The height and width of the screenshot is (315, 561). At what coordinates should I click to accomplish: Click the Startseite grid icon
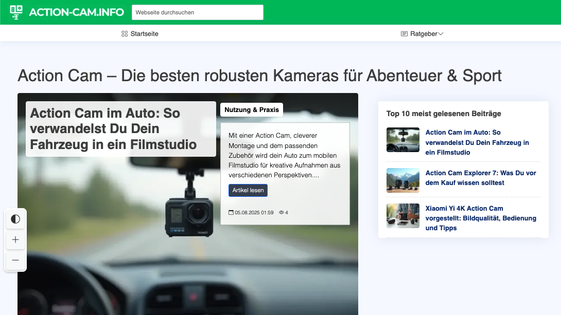(124, 34)
